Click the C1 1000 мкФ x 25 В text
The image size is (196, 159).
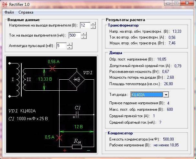[28, 119]
